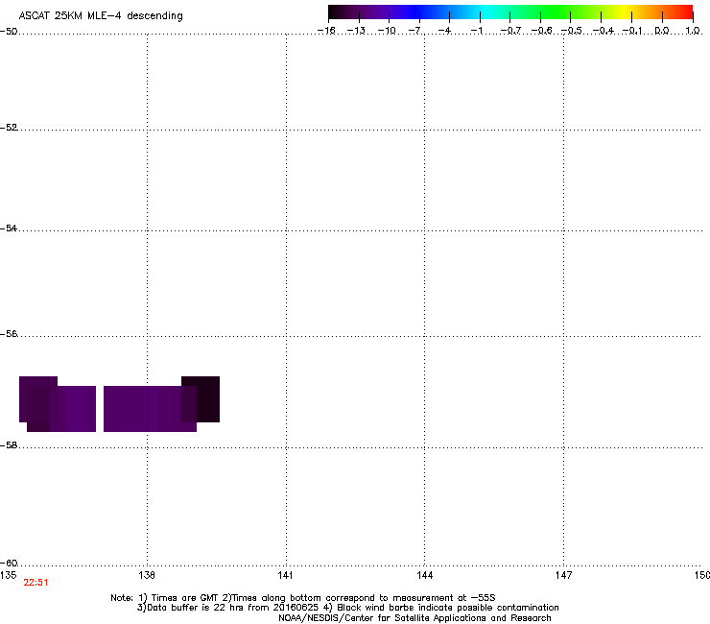Click the -60 latitude label

tap(9, 564)
